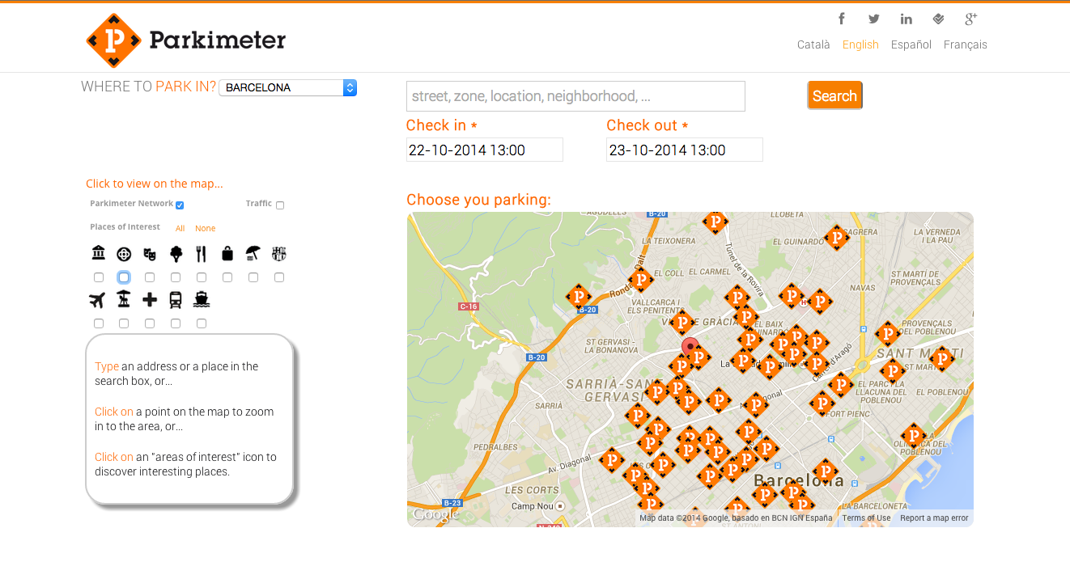
Task: Click the Parkimeter logo
Action: click(x=186, y=40)
